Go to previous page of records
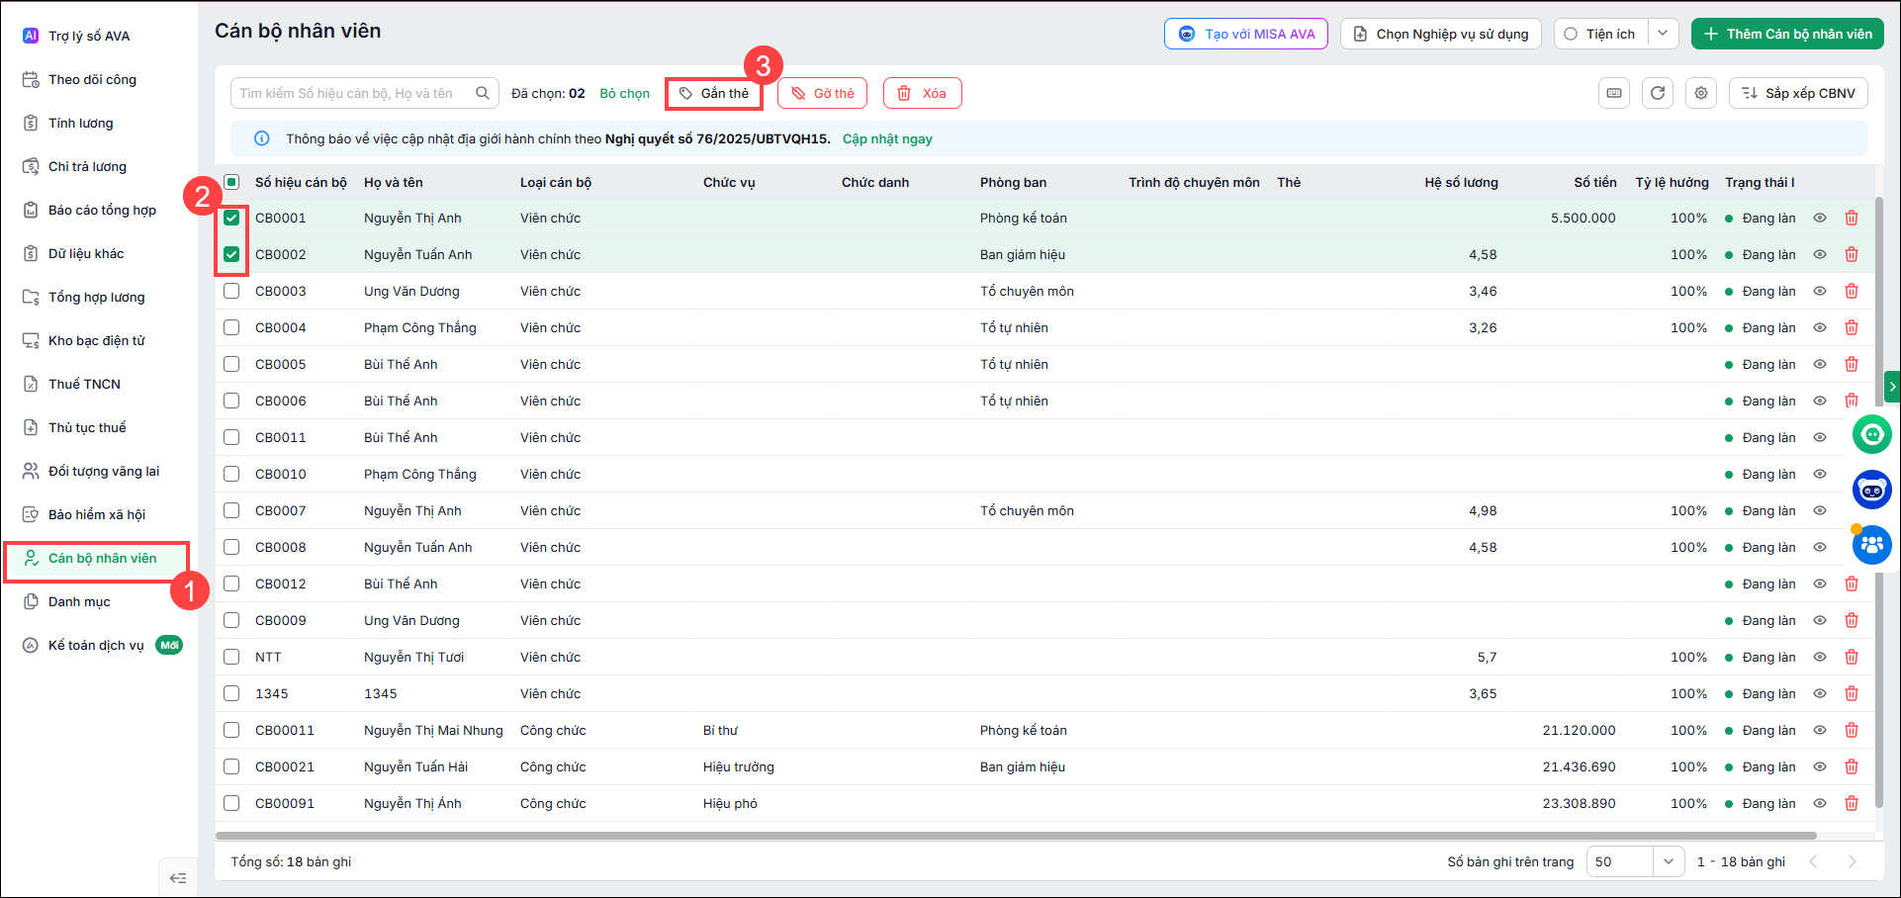The image size is (1901, 898). tap(1813, 861)
